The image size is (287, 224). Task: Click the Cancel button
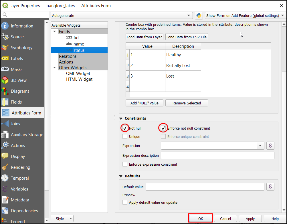[225, 219]
